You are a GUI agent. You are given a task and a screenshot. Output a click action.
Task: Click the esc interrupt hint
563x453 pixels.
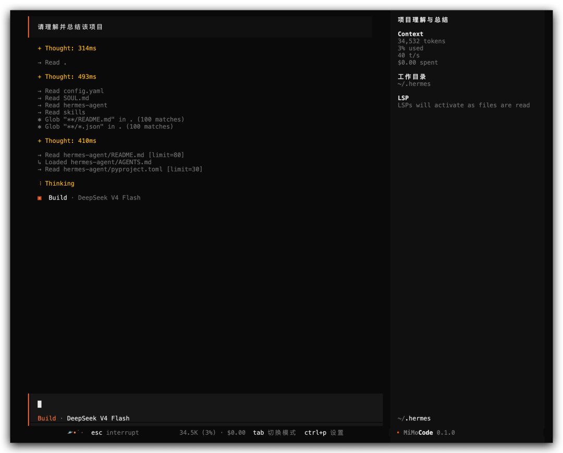point(115,433)
